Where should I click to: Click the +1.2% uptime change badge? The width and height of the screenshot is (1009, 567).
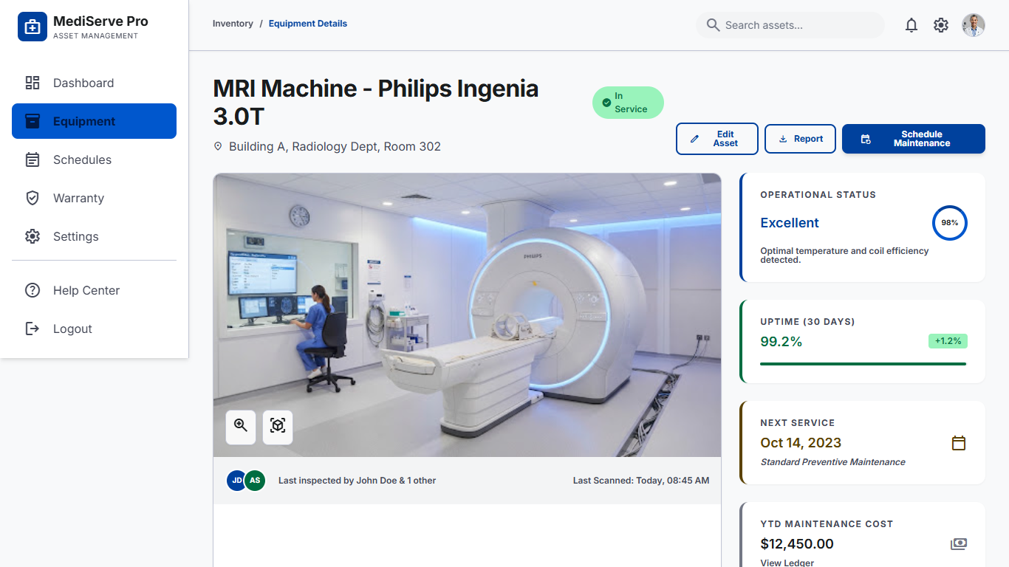coord(948,341)
